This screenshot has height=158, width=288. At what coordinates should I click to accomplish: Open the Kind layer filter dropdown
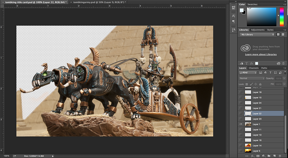(x=248, y=72)
